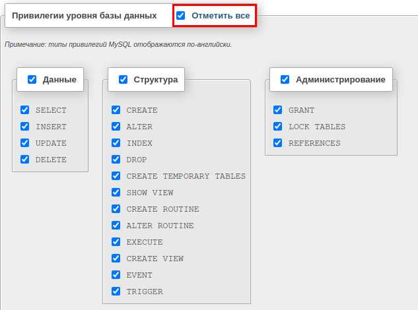Screen dimensions: 418x310
Task: Uncheck the INDEX privilege
Action: tap(116, 142)
